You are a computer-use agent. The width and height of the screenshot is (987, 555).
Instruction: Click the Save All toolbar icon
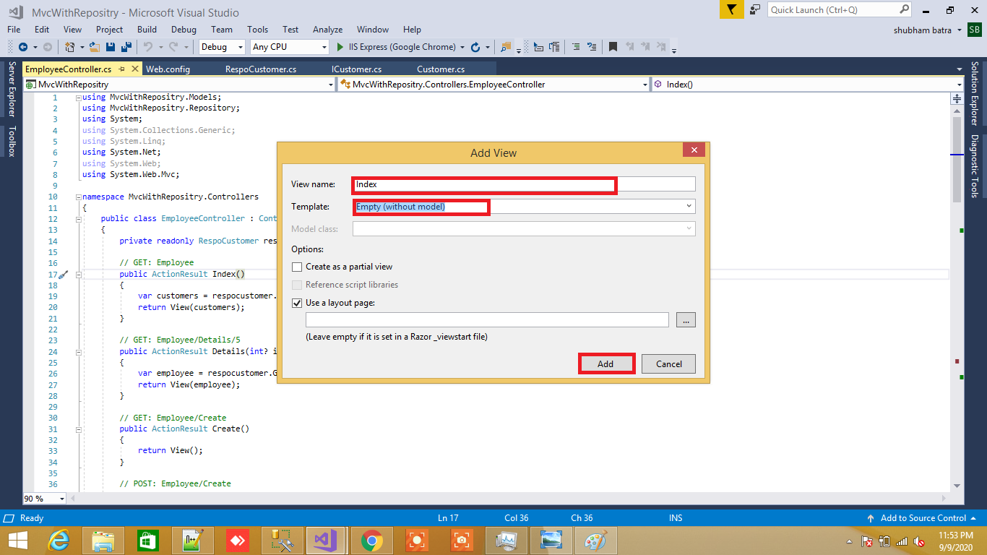point(126,47)
